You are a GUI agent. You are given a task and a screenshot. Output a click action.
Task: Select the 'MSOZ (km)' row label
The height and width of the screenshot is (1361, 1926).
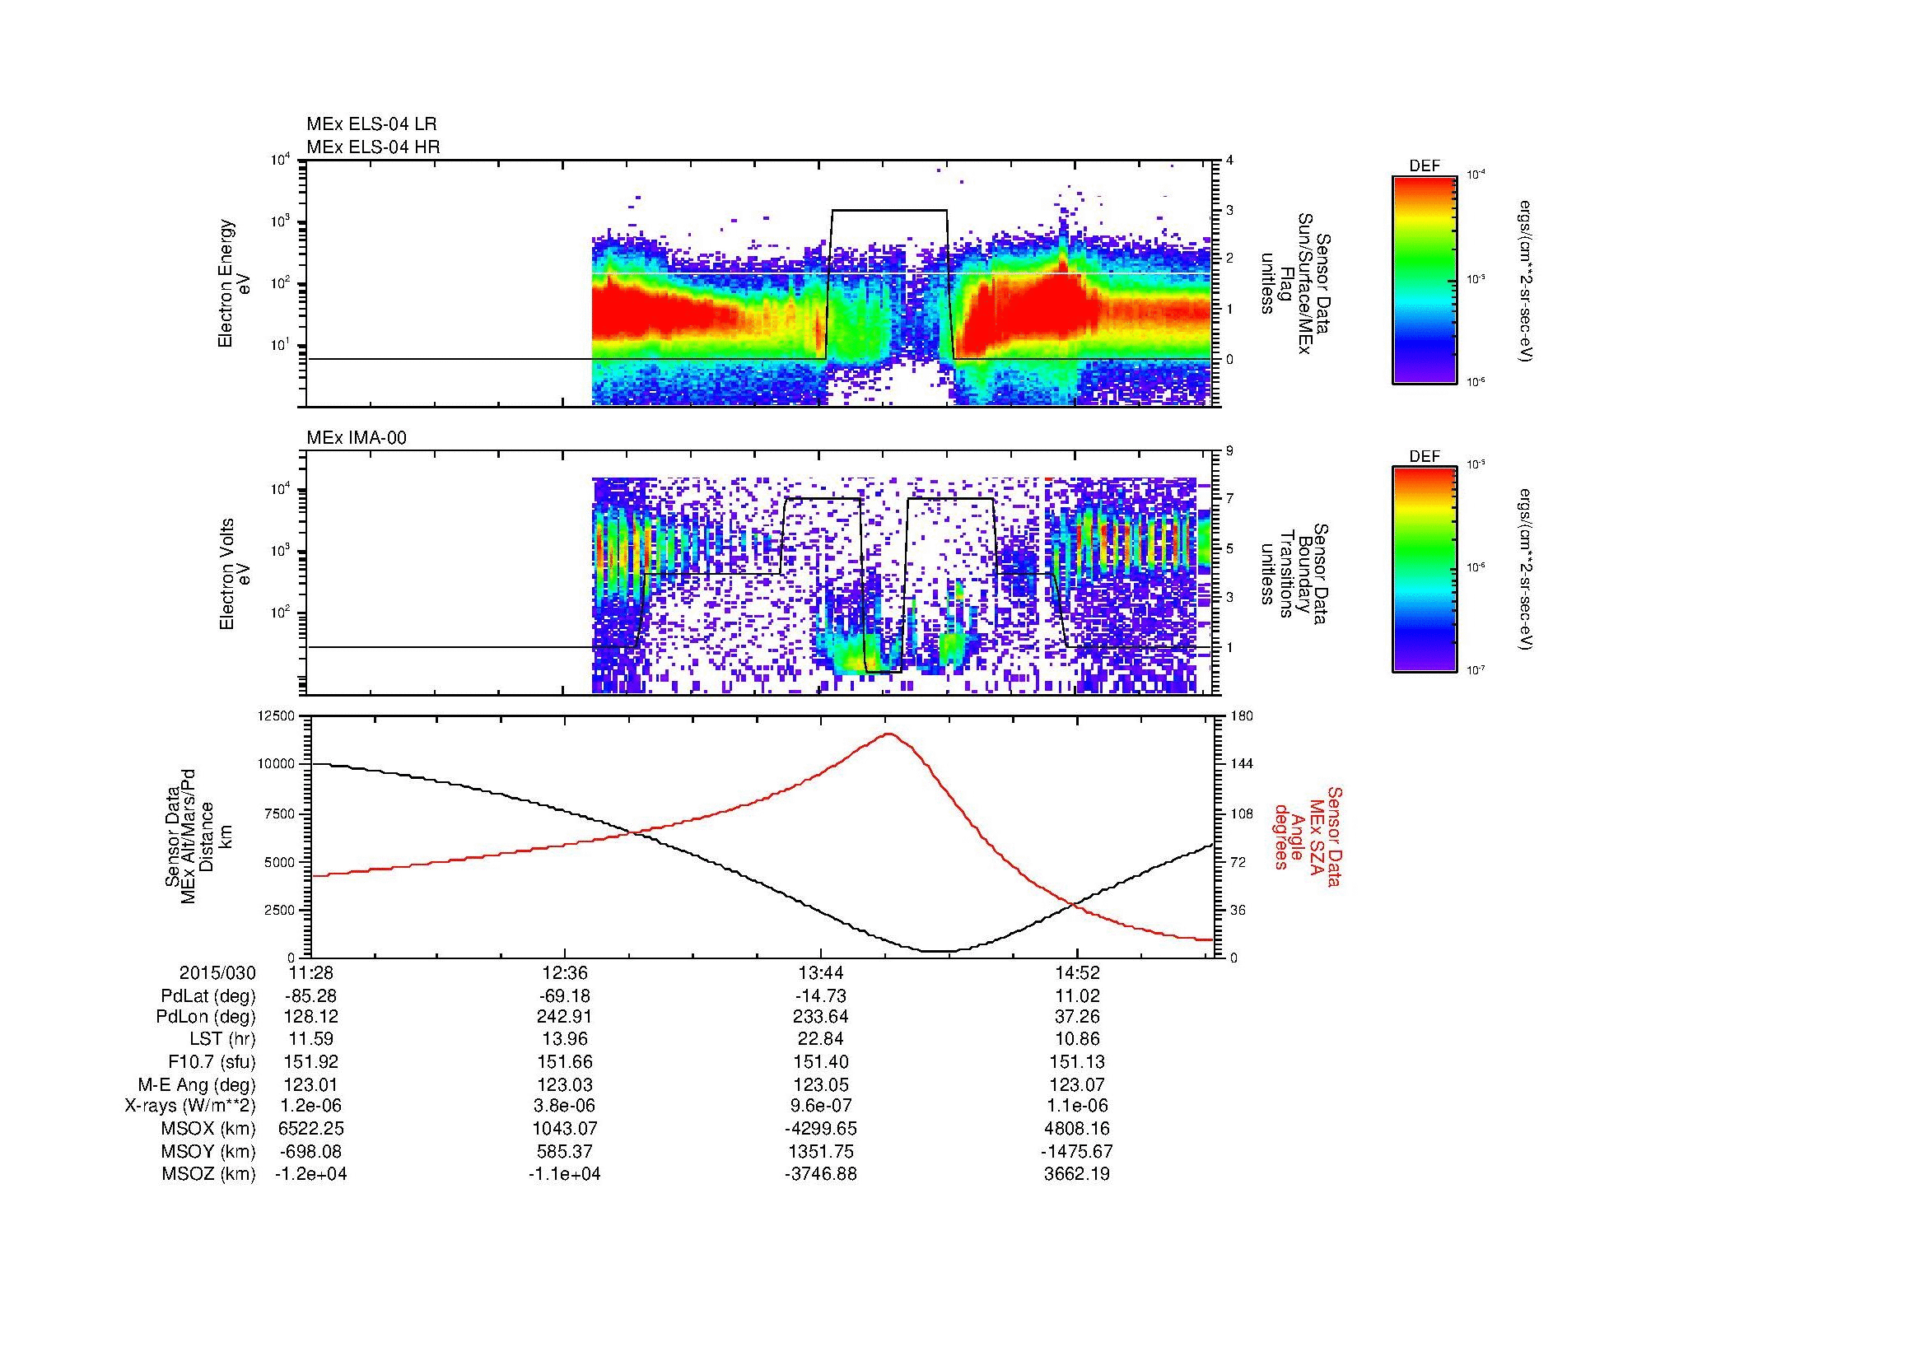click(x=210, y=1174)
